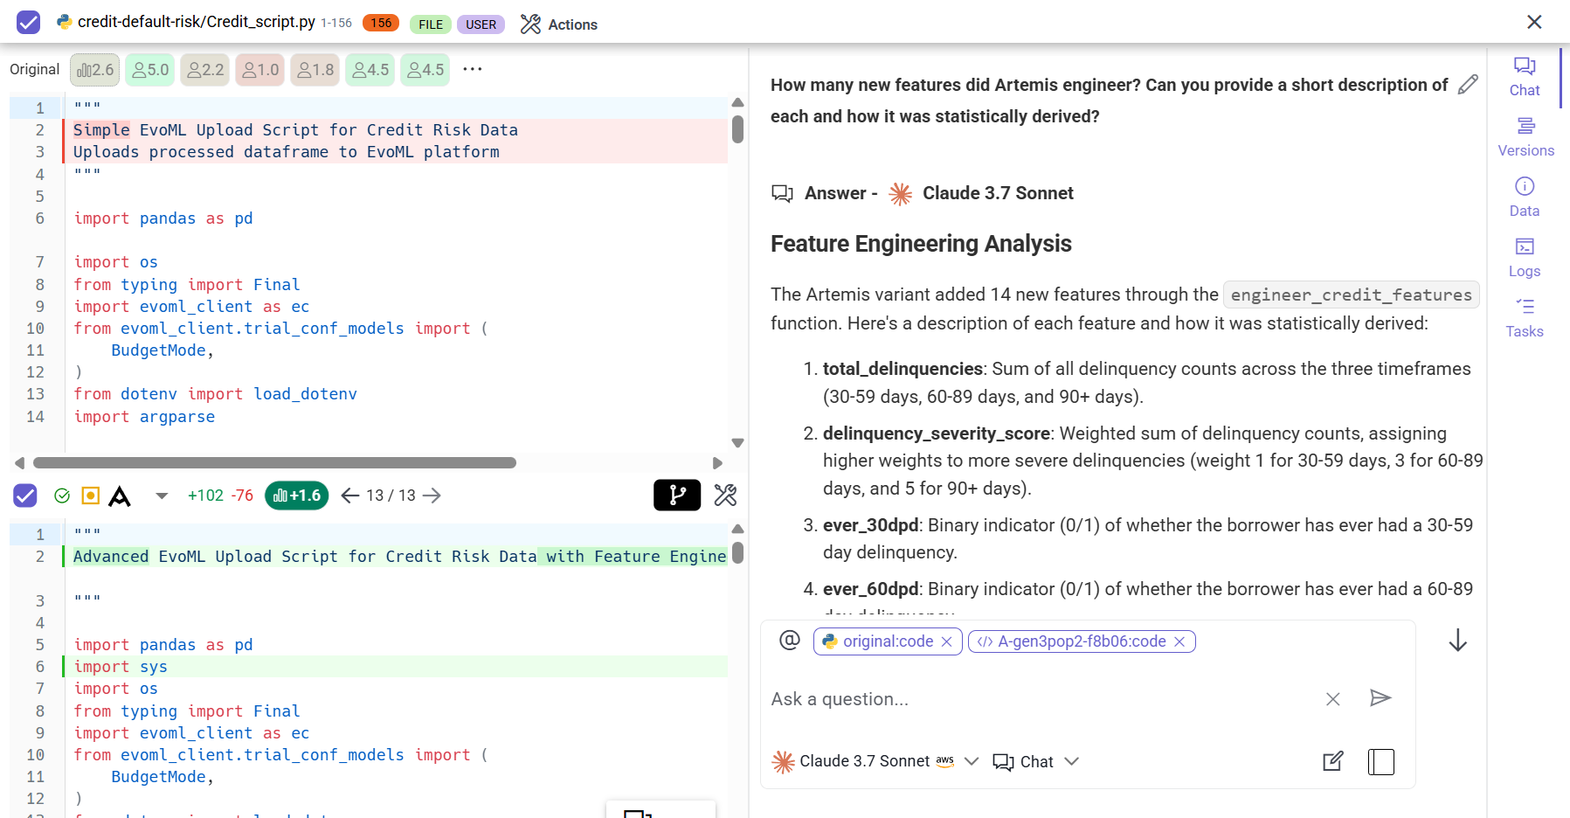Toggle the file selection checkbox beside Credit_script.py
This screenshot has width=1570, height=818.
click(29, 23)
